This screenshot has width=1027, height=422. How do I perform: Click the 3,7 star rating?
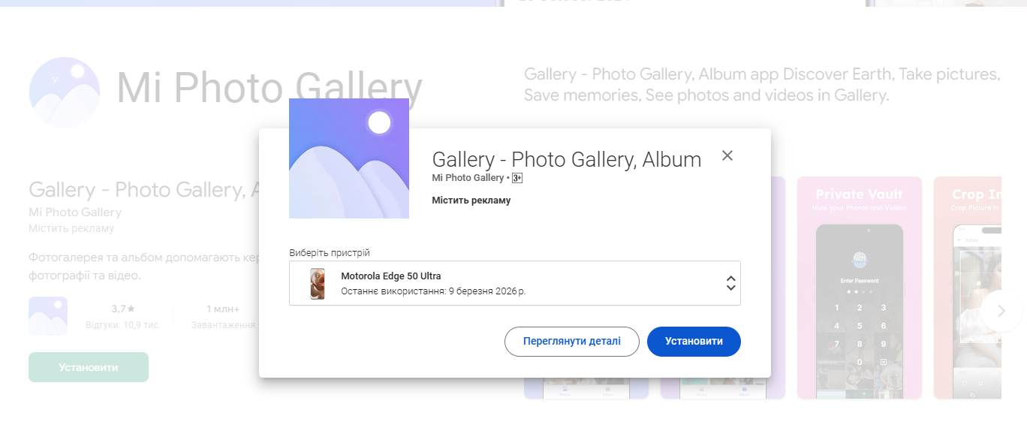point(123,309)
